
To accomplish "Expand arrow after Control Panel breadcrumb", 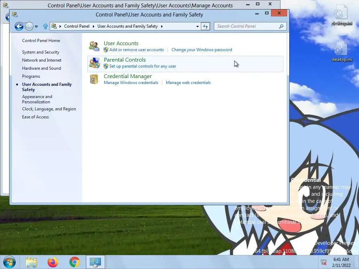I will [x=93, y=26].
